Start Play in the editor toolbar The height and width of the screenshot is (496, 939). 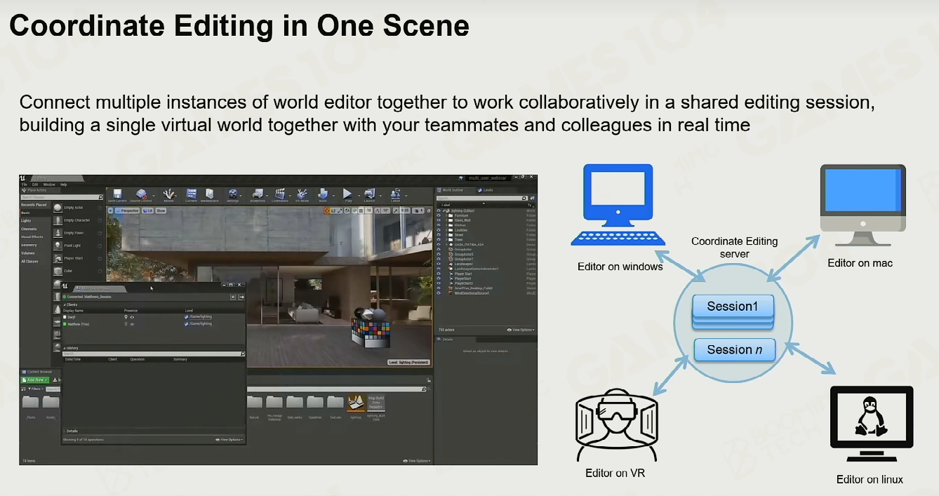[x=347, y=195]
